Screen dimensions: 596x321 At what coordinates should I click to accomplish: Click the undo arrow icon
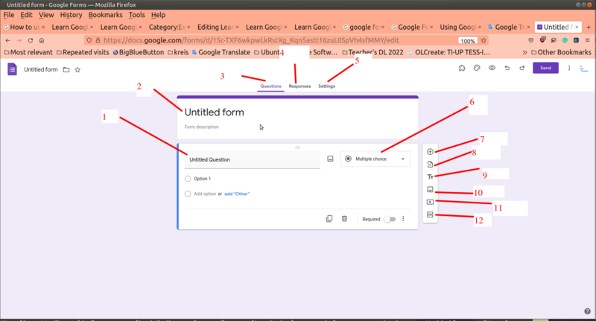tap(507, 68)
